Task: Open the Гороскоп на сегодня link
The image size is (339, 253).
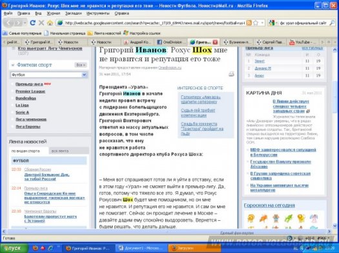Action: 269,205
